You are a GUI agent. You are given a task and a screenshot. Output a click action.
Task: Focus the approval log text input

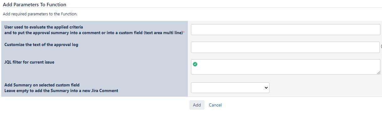point(285,47)
